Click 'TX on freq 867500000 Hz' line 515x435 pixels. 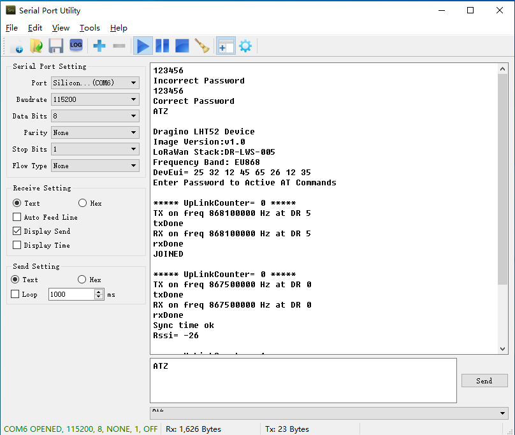point(232,284)
